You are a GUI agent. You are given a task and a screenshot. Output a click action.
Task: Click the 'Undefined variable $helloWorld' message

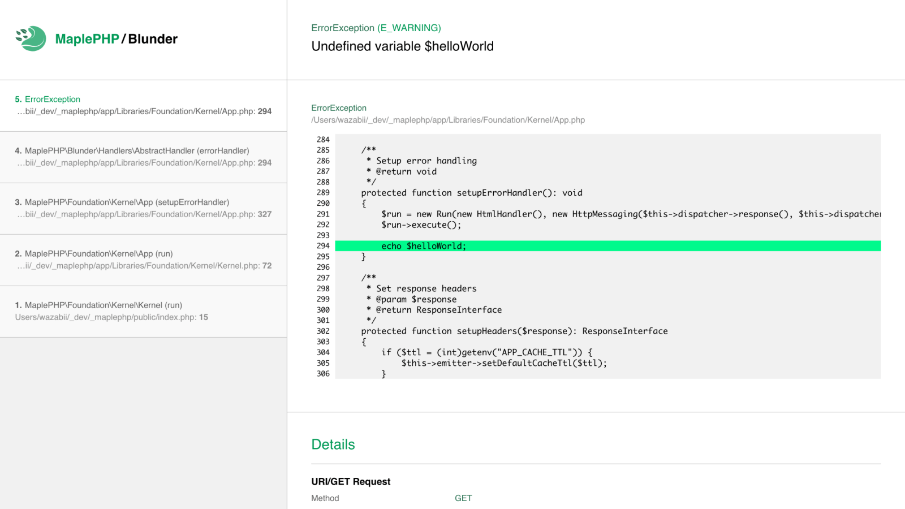tap(402, 46)
